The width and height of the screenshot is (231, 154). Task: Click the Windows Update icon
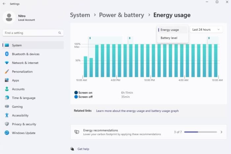pyautogui.click(x=7, y=133)
